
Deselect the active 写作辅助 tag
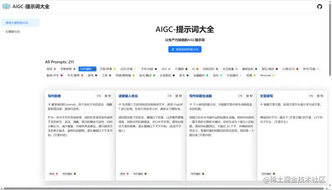pos(88,69)
